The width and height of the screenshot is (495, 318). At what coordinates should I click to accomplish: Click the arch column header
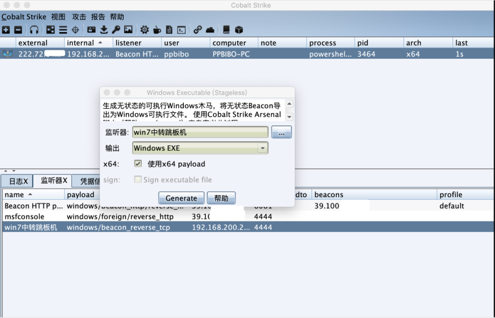(428, 43)
